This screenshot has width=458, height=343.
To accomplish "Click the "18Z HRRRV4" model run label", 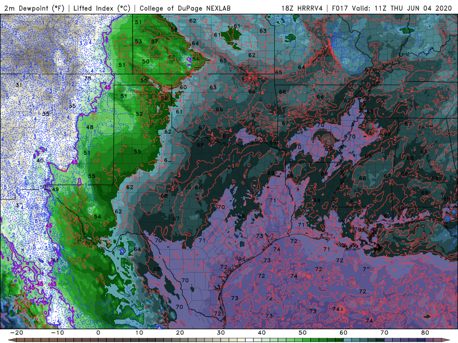I will (x=302, y=8).
